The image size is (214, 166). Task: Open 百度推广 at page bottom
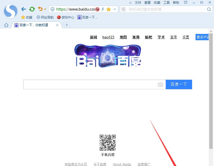144,164
